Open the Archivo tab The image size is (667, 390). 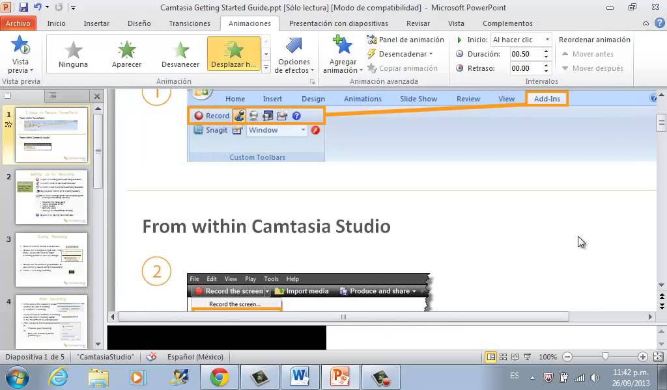pyautogui.click(x=18, y=23)
